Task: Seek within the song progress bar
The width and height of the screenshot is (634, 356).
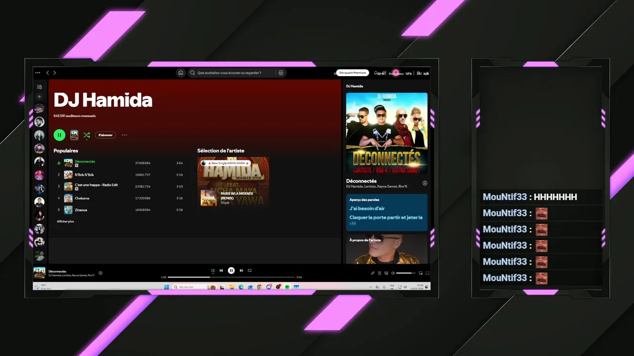Action: 231,277
